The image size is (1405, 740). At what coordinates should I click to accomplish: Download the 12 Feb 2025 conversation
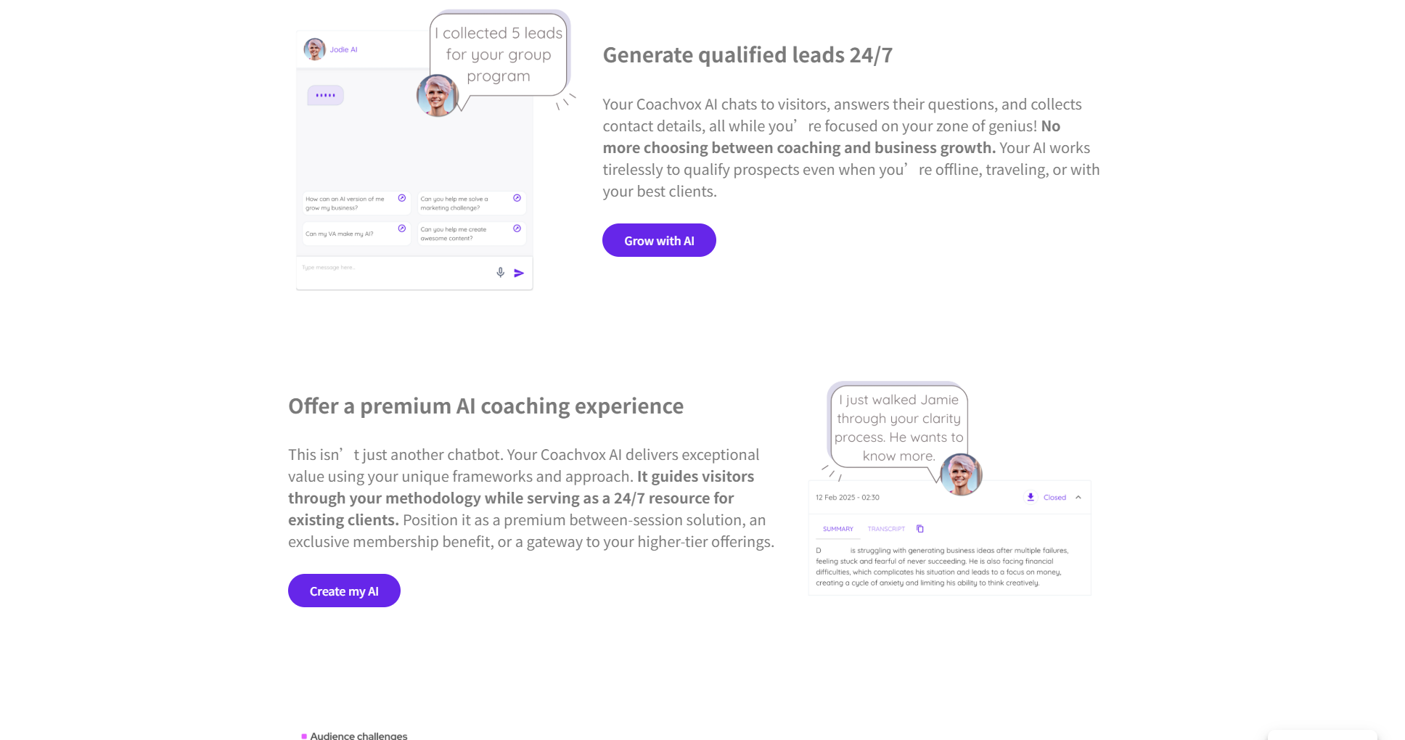tap(1031, 497)
